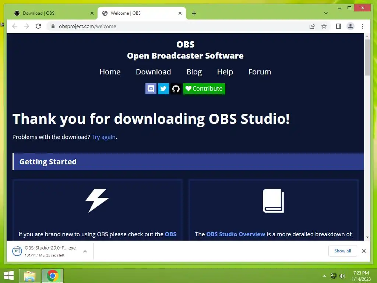Click the scrollbar down arrow
Image resolution: width=377 pixels, height=283 pixels.
(x=367, y=237)
